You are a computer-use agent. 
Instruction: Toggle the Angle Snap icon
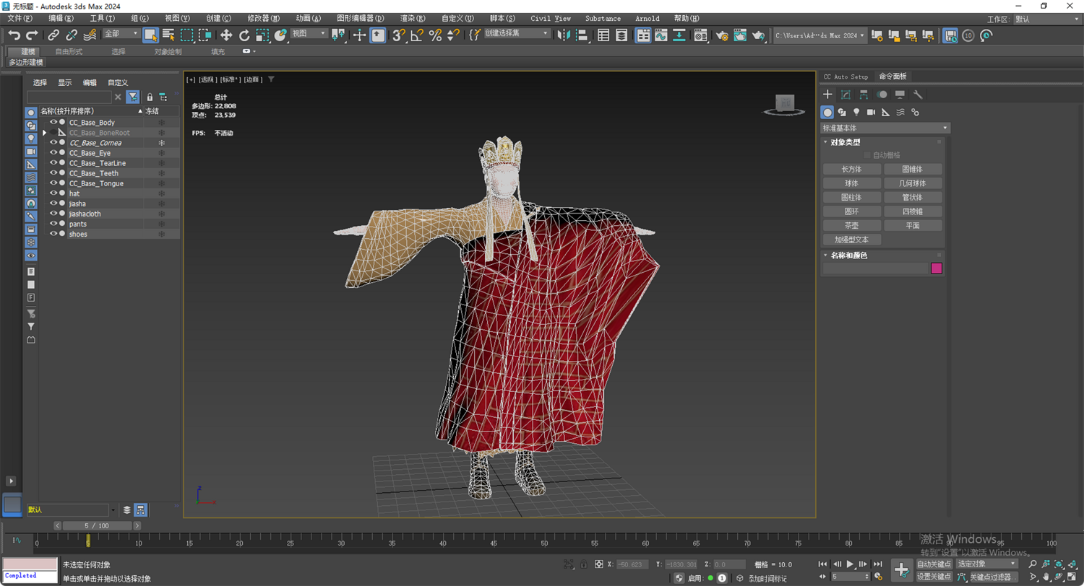click(417, 35)
